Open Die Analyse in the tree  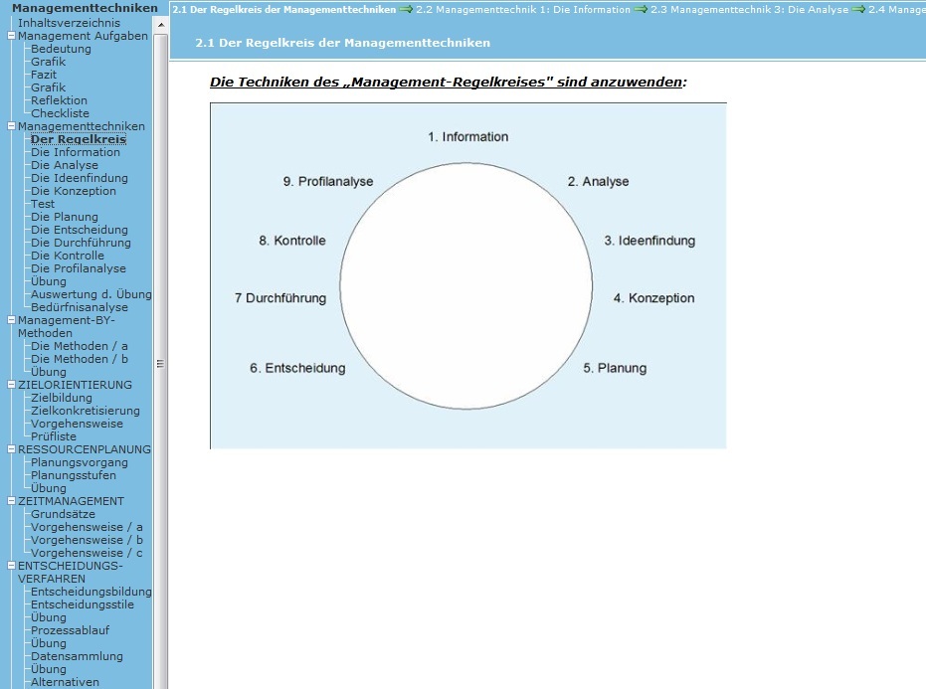click(65, 165)
